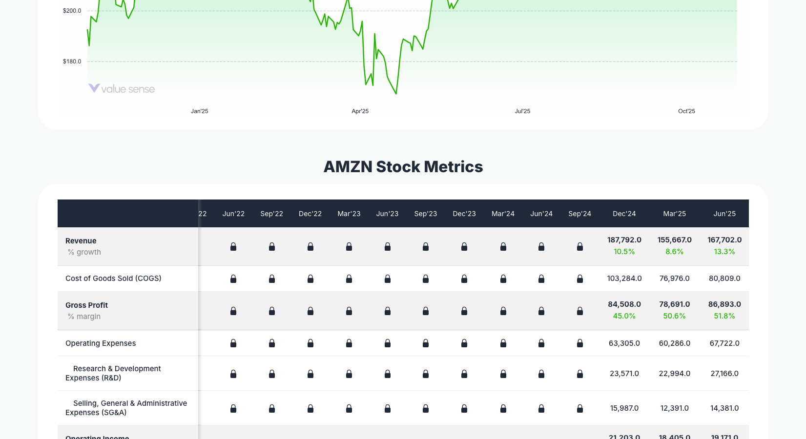Viewport: 806px width, 439px height.
Task: Unlock the COGS value for Mar'24
Action: tap(503, 279)
